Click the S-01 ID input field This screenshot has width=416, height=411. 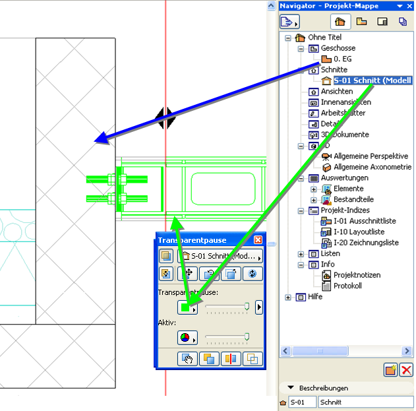pos(303,402)
